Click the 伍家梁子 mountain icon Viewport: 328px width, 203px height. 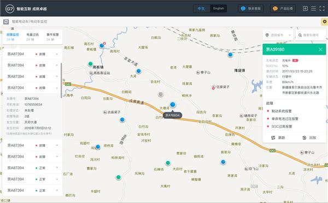click(x=214, y=86)
